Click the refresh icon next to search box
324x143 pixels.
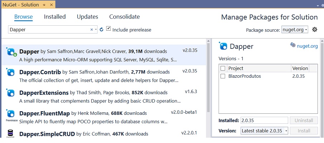[101, 30]
